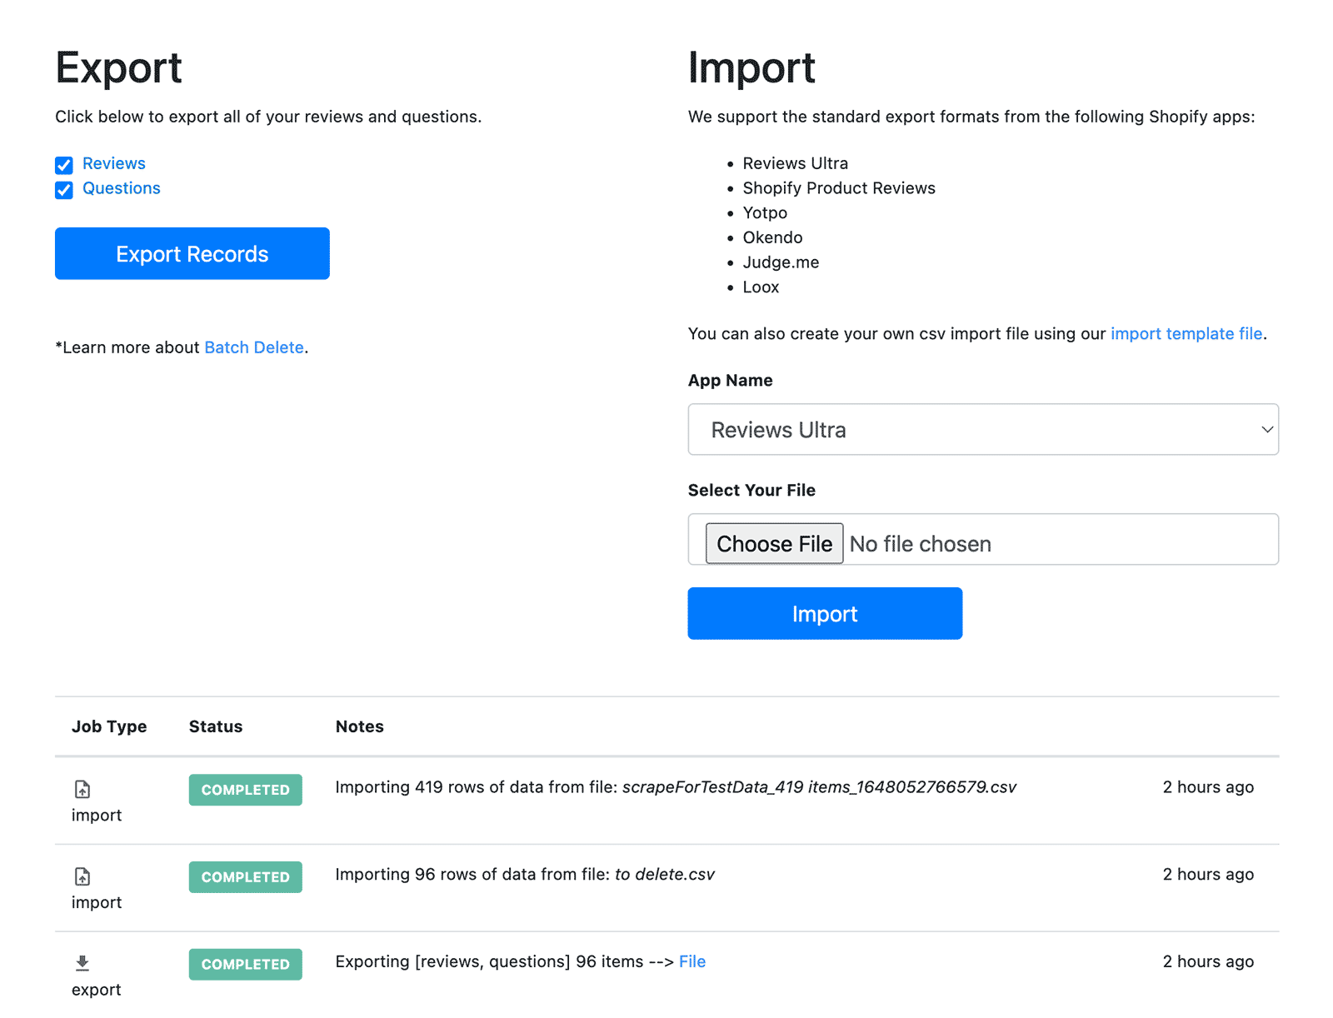Click the import icon for scrapeForTestData job
This screenshot has width=1333, height=1018.
click(x=82, y=789)
